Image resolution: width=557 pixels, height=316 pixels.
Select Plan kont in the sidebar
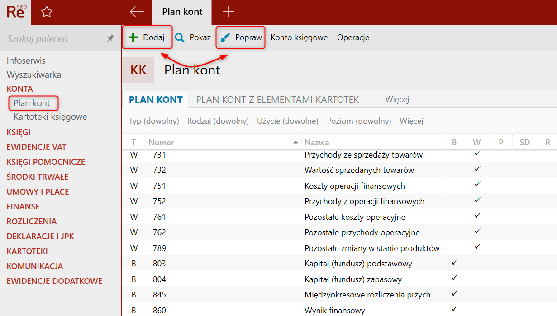[32, 103]
